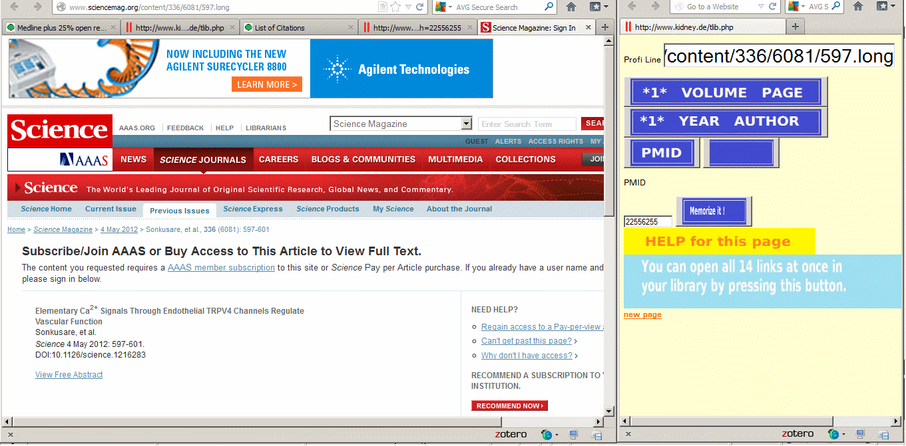This screenshot has width=906, height=446.
Task: Click the monitor icon in right status bar
Action: tap(860, 435)
